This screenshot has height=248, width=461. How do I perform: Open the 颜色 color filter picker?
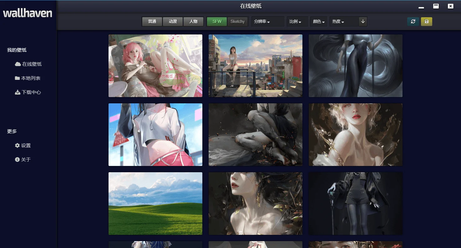(318, 21)
